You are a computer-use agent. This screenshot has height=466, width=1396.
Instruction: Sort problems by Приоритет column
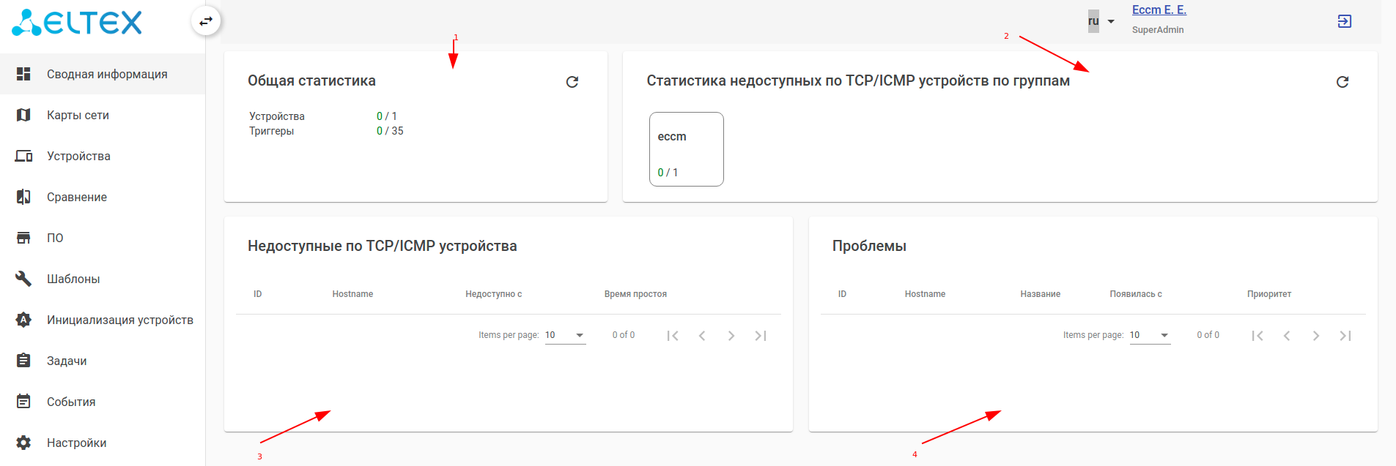tap(1269, 294)
